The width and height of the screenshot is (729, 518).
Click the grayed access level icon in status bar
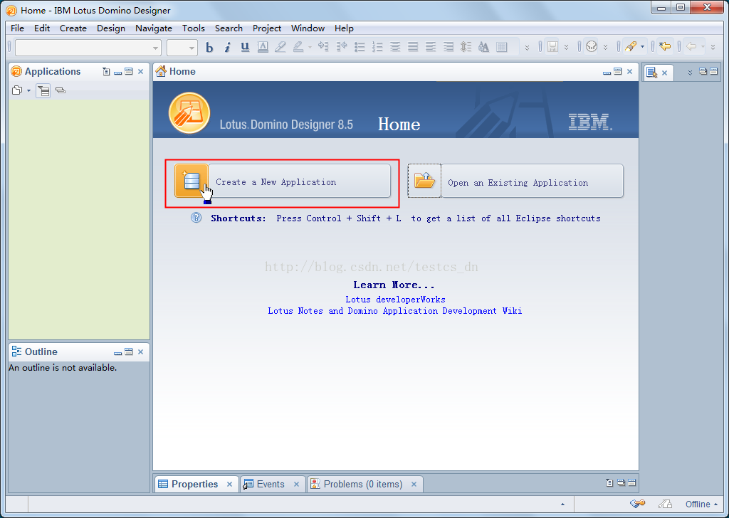[x=666, y=504]
